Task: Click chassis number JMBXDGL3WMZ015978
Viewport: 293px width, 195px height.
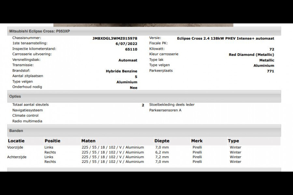Action: [x=115, y=38]
